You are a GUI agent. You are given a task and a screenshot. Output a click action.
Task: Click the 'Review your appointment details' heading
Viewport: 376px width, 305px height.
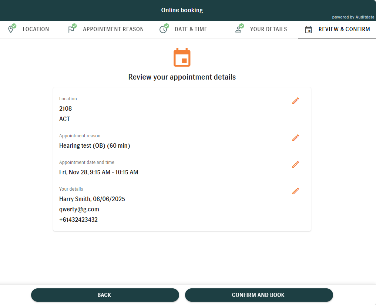pos(182,77)
